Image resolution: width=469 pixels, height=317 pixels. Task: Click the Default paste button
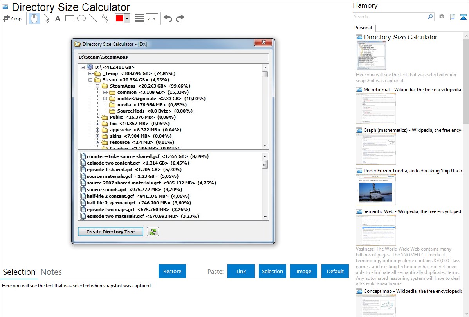[x=335, y=271]
